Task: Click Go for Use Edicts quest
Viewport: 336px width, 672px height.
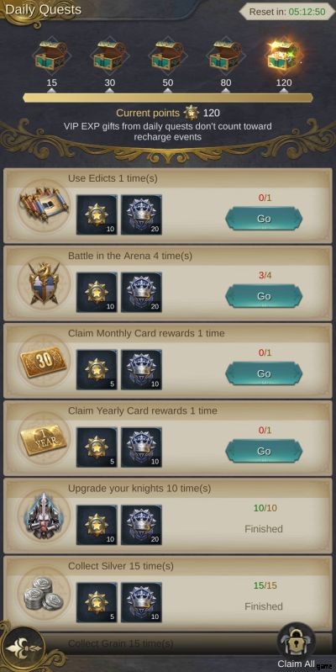Action: coord(264,219)
